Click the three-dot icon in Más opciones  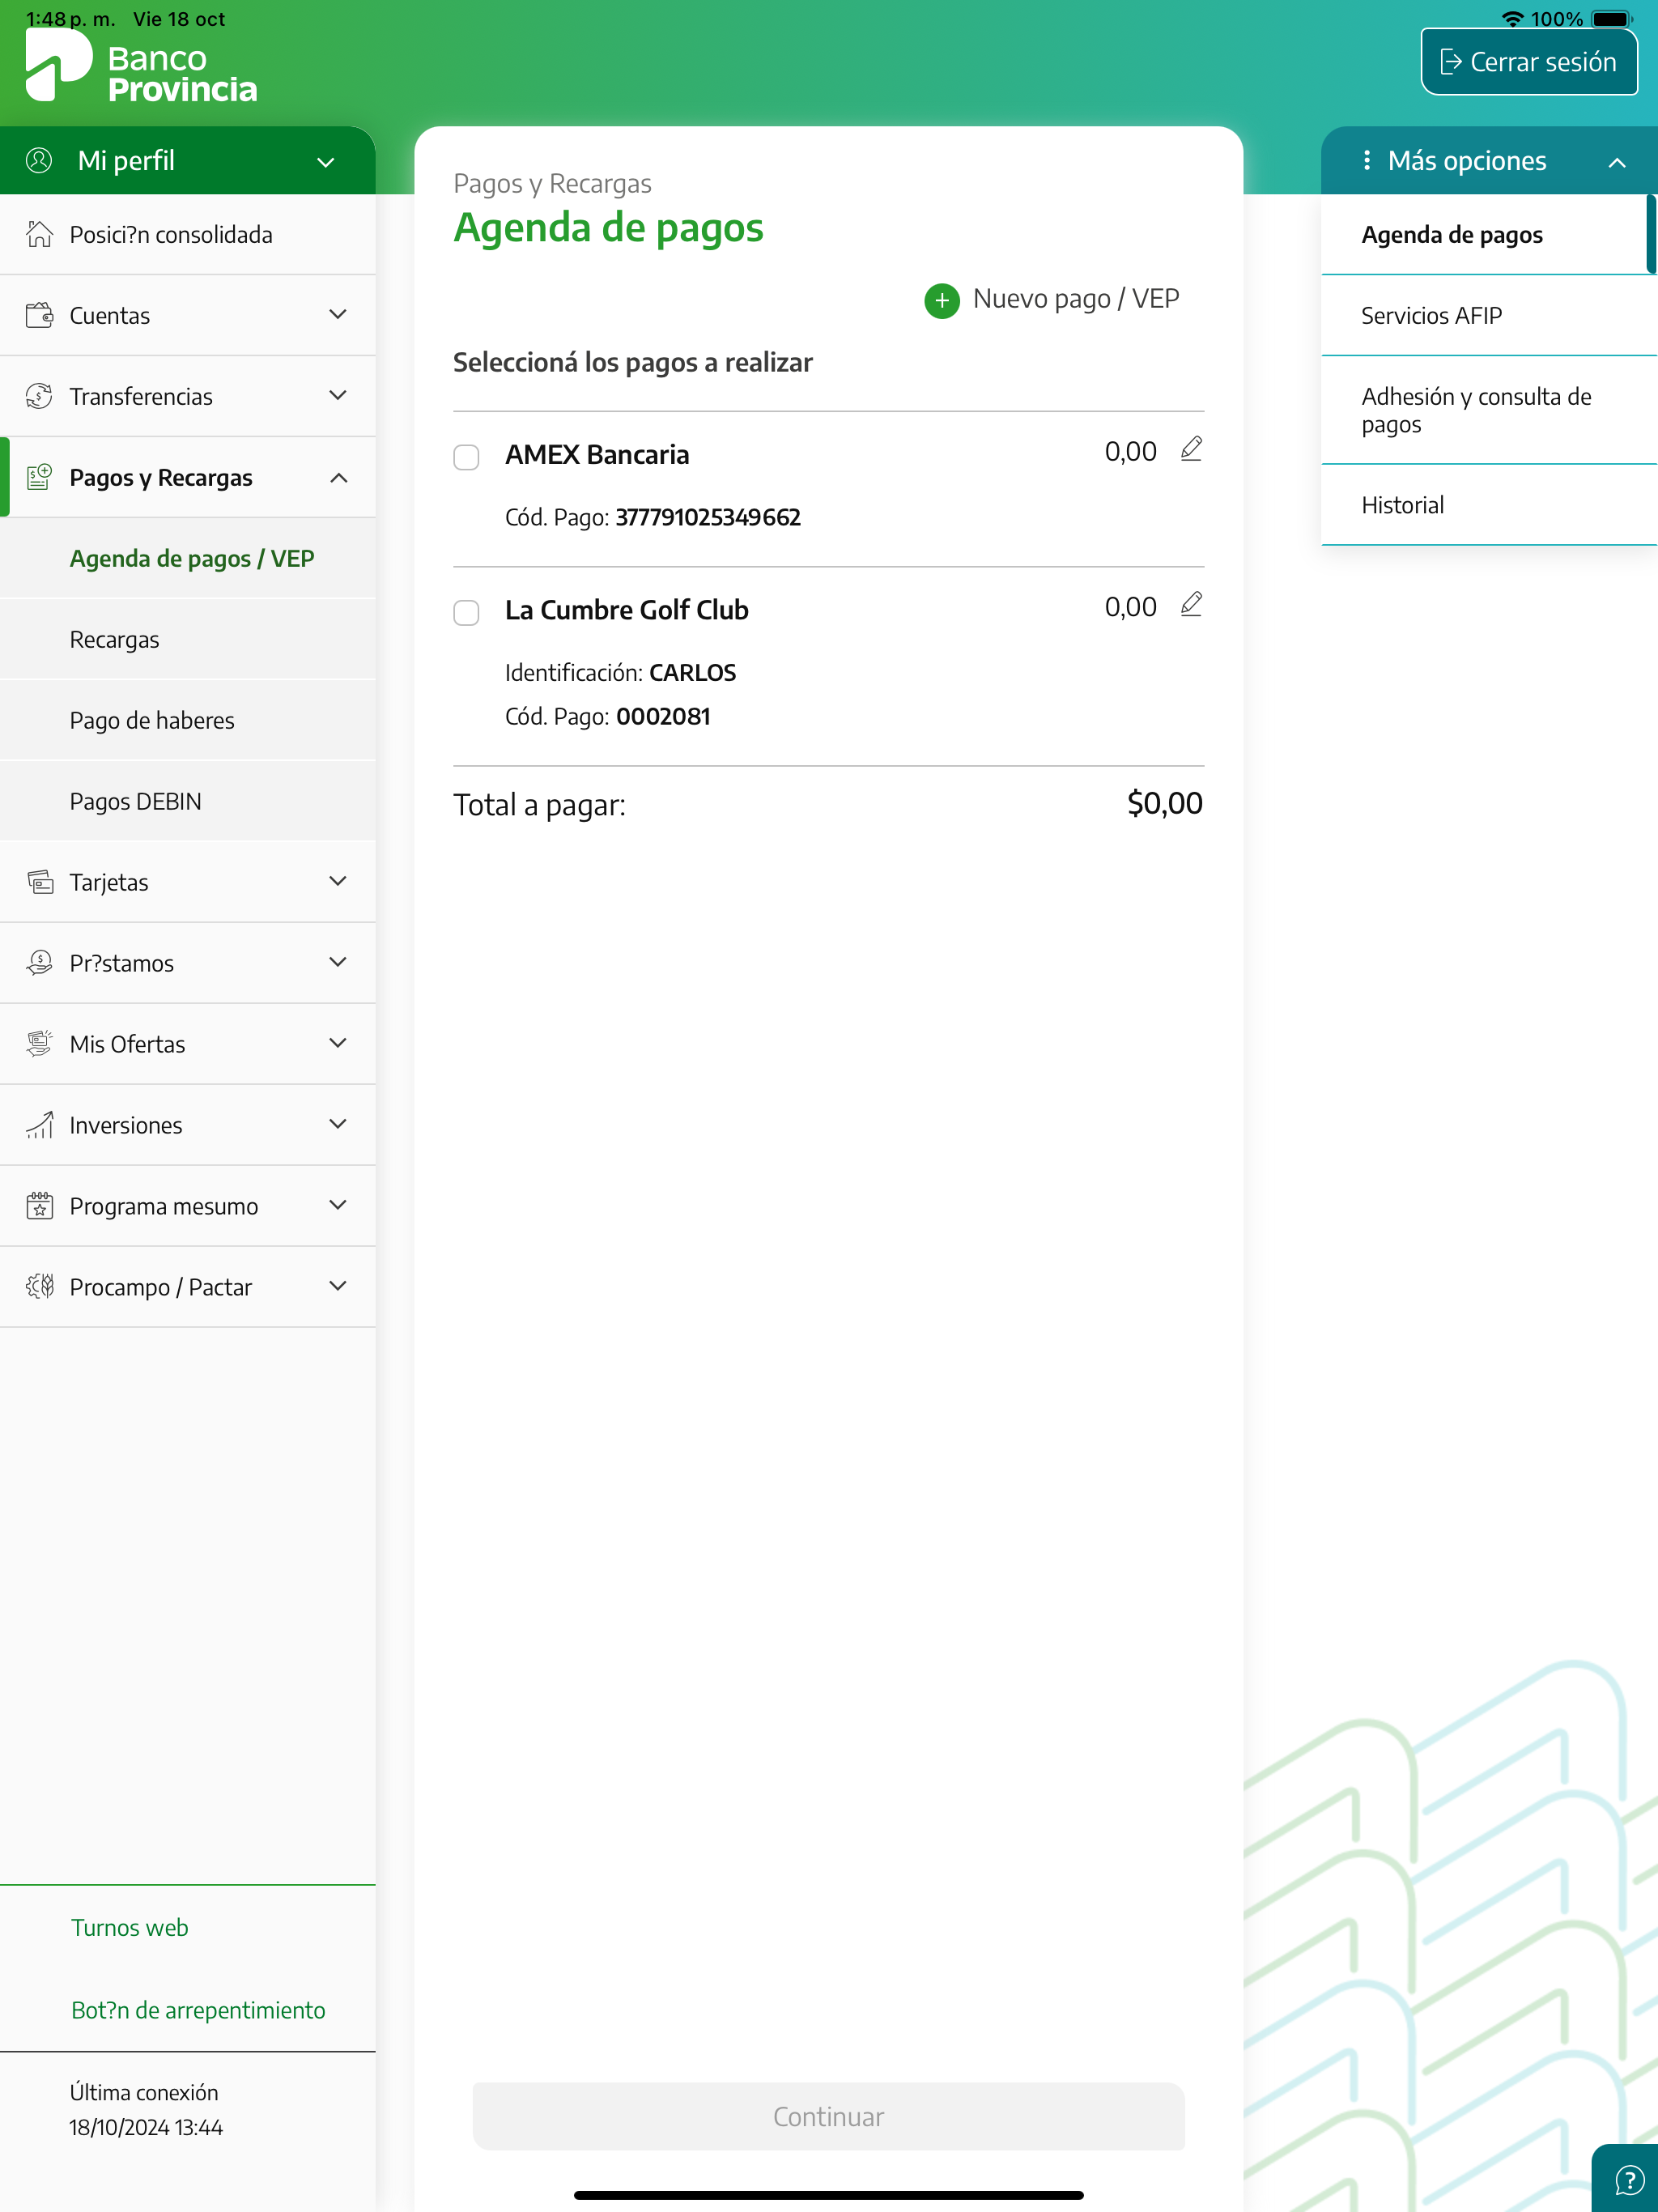[x=1367, y=160]
